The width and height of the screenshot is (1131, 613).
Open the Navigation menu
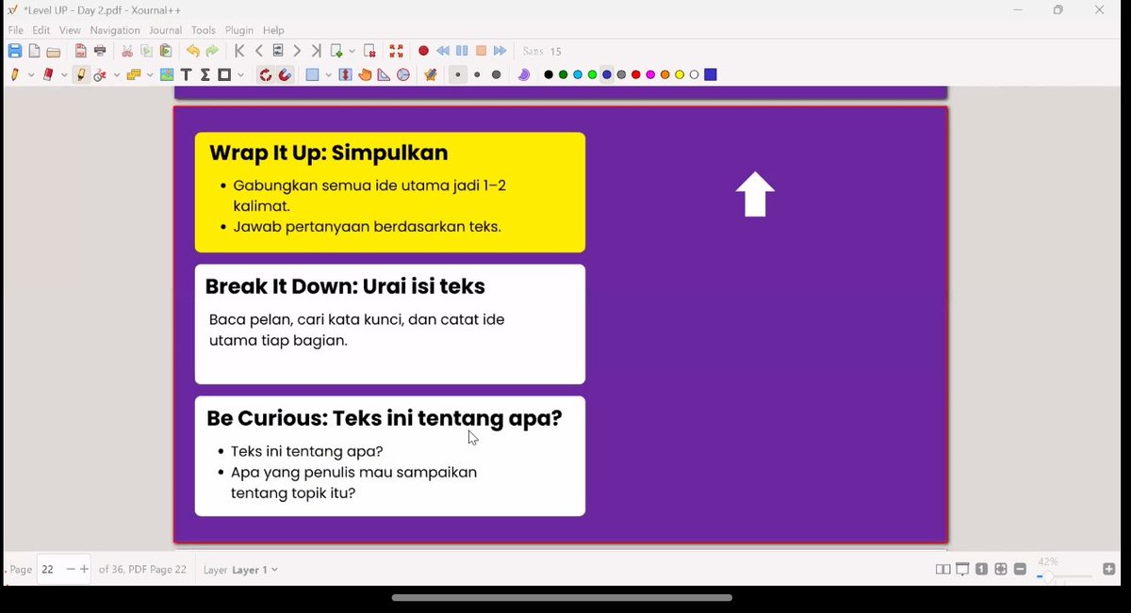(115, 30)
